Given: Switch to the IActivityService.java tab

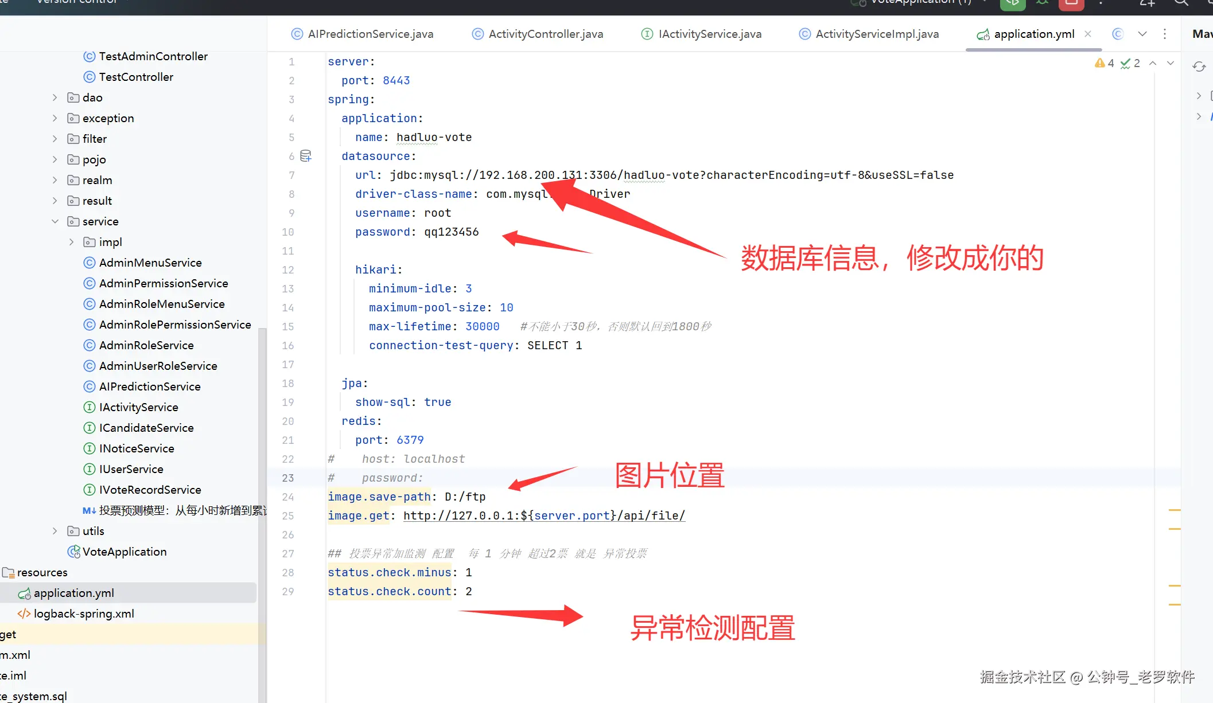Looking at the screenshot, I should tap(701, 34).
